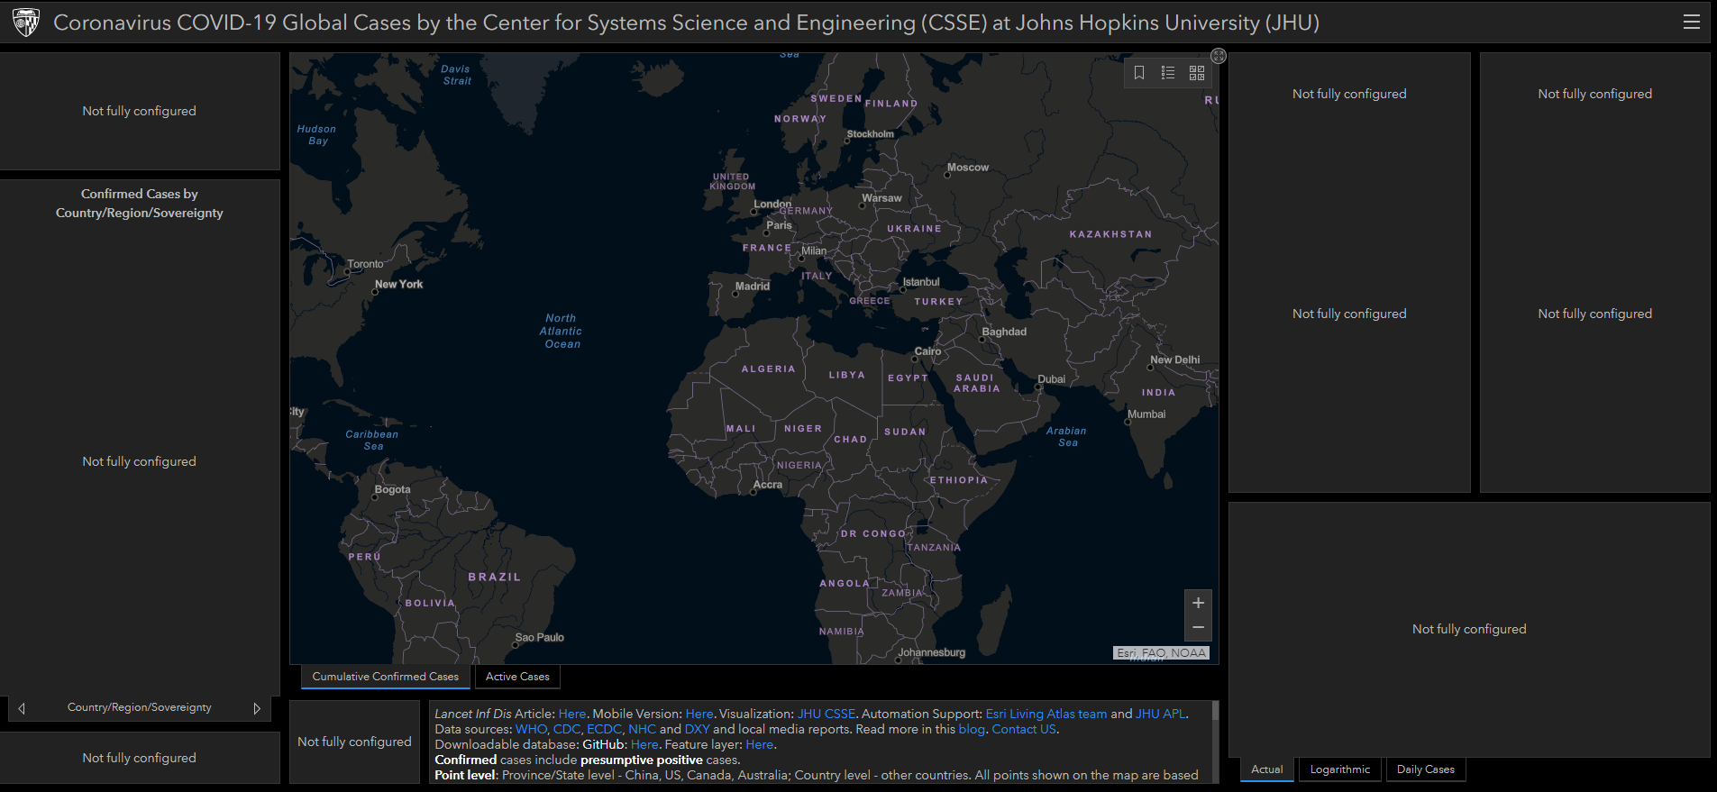
Task: Select the Daily Cases chart tab
Action: click(1425, 769)
